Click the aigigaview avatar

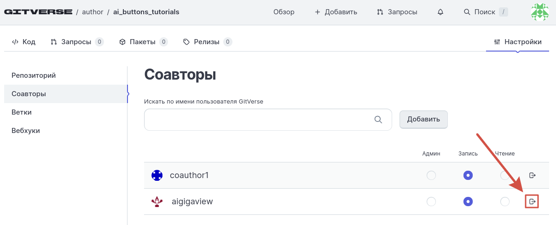click(157, 202)
